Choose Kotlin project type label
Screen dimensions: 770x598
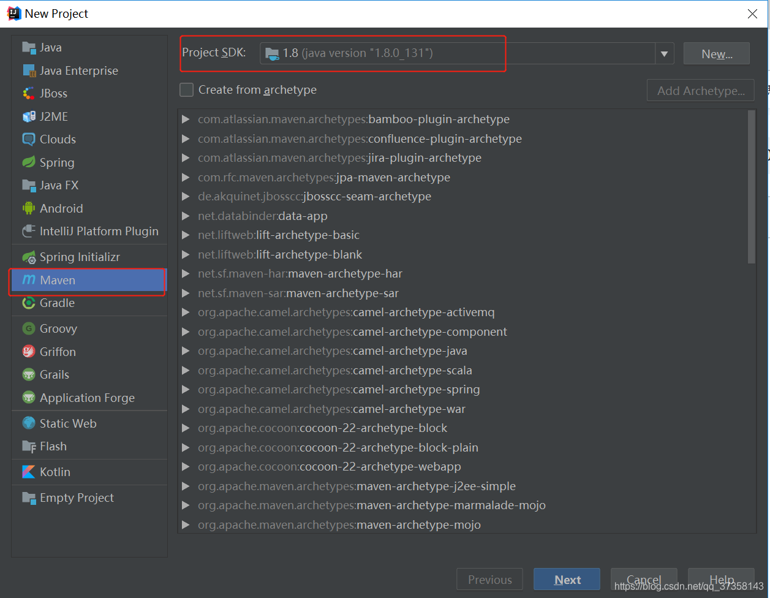tap(55, 472)
